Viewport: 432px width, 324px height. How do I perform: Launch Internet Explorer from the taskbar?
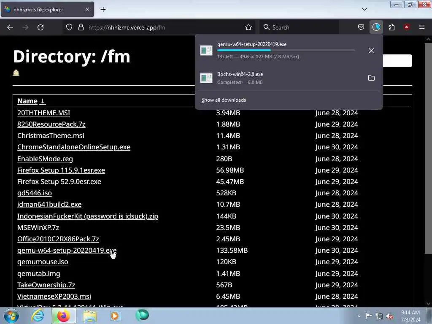pos(38,316)
